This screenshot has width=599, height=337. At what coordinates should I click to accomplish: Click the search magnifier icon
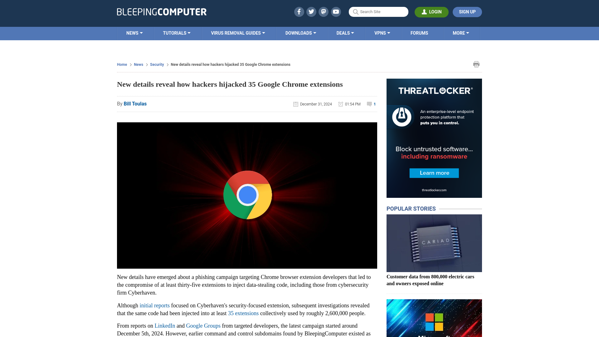point(356,12)
